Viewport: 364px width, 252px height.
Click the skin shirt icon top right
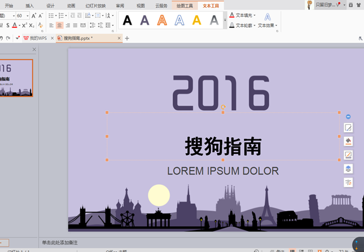358,5
